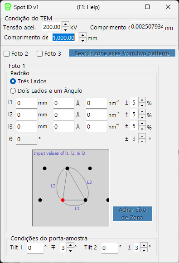Click the Achar Eixo de Zona button
The width and height of the screenshot is (179, 263).
coord(132,214)
